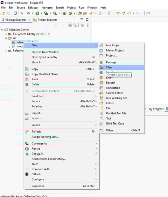This screenshot has width=168, height=197.
Task: Expand Run As submenu
Action: pos(61,149)
